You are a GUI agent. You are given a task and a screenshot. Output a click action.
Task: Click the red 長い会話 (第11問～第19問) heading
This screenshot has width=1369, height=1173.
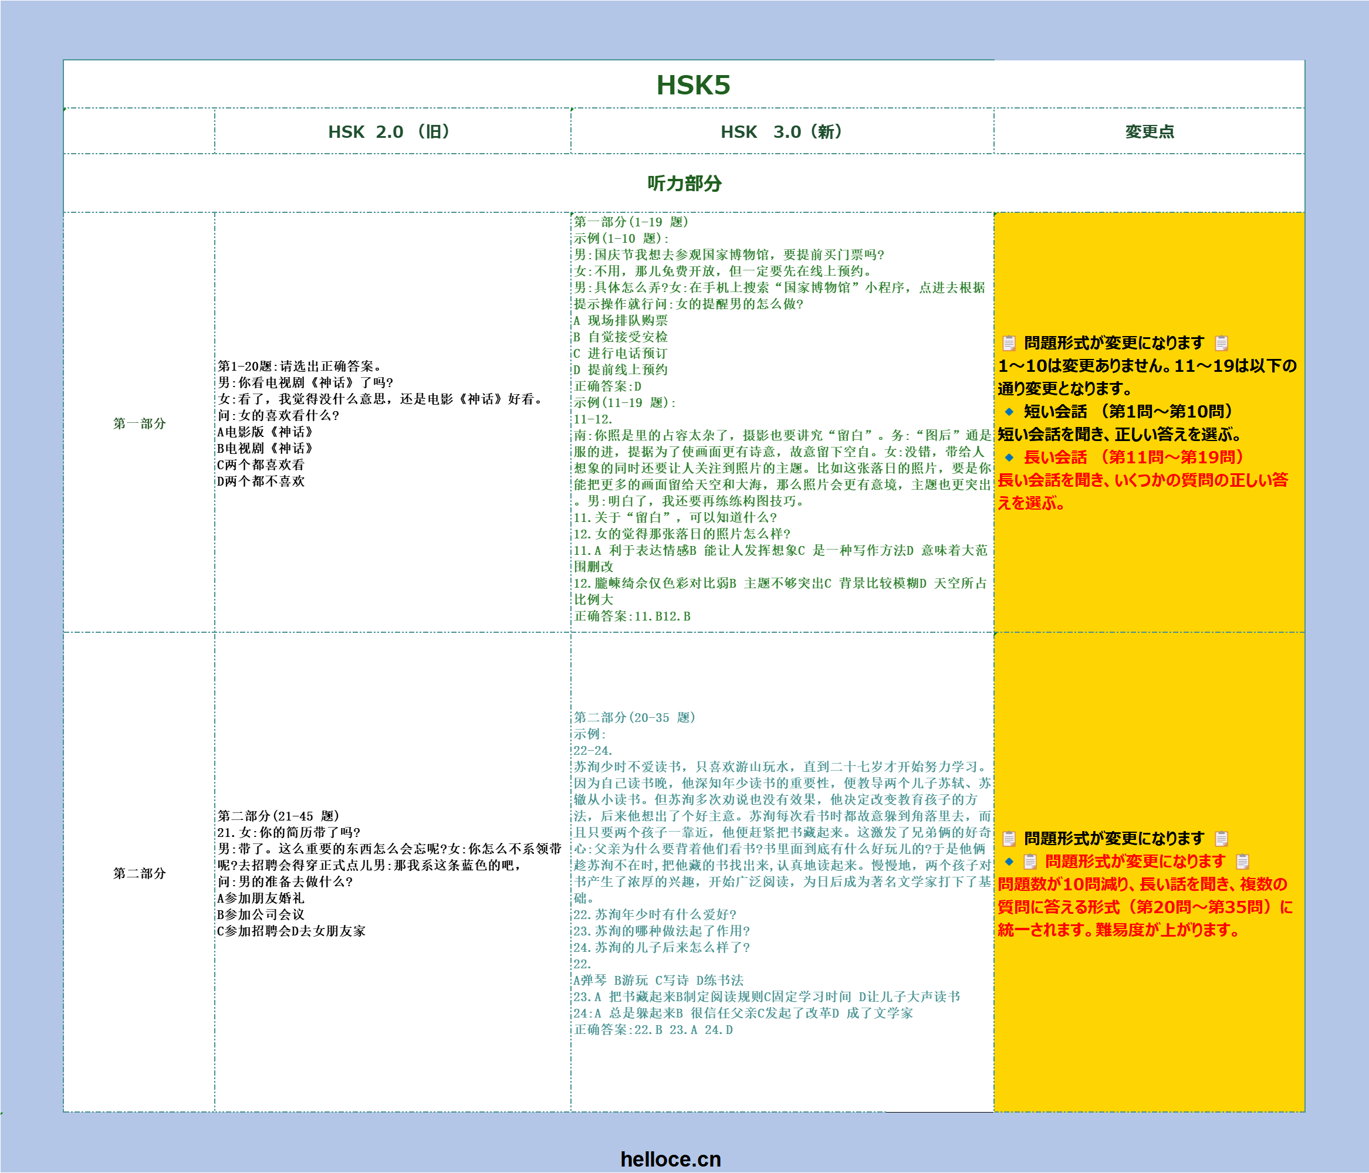coord(1133,457)
